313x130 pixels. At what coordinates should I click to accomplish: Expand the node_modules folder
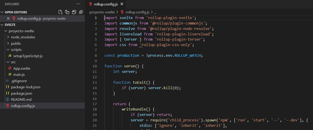click(8, 37)
